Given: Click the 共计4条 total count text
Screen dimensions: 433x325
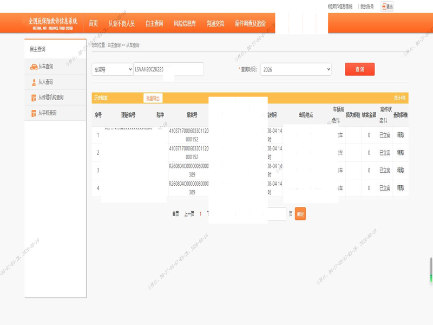Looking at the screenshot, I should (399, 98).
